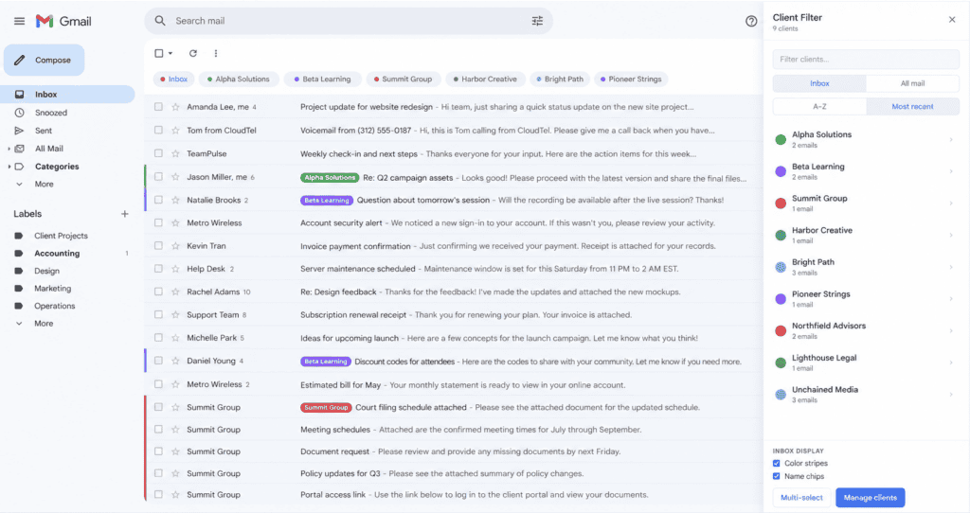Check the Portal access link email
Image resolution: width=970 pixels, height=513 pixels.
(x=158, y=494)
